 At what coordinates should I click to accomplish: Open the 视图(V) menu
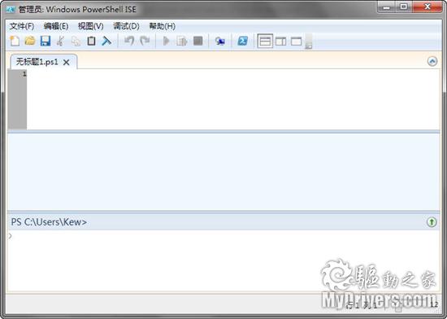point(91,27)
